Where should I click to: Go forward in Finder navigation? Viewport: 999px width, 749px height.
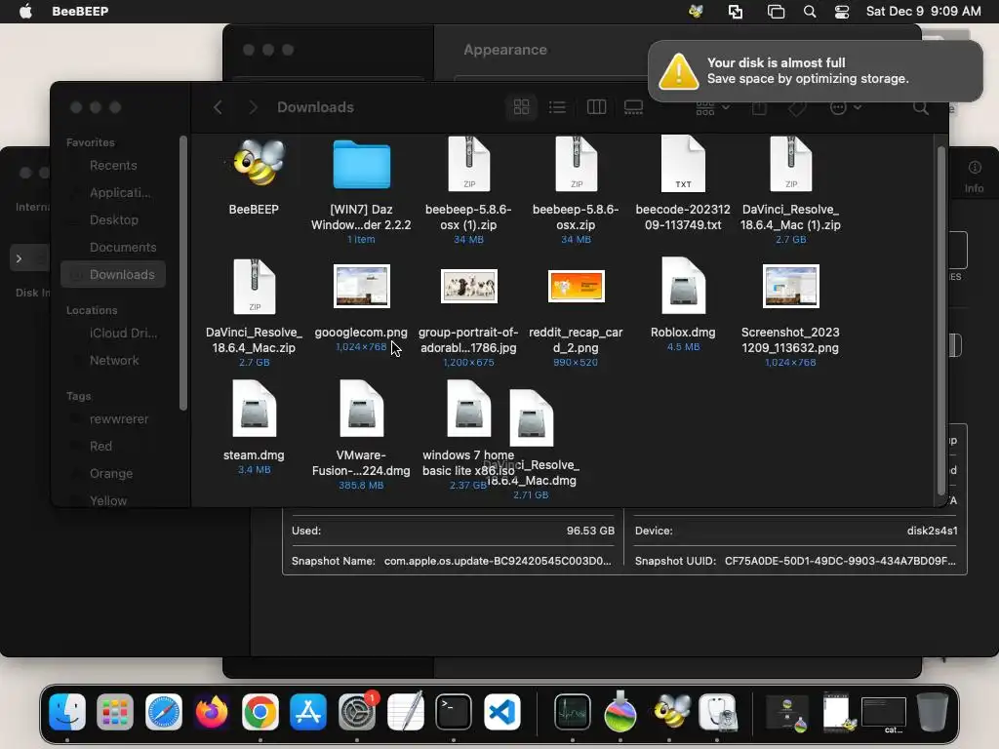[x=253, y=107]
